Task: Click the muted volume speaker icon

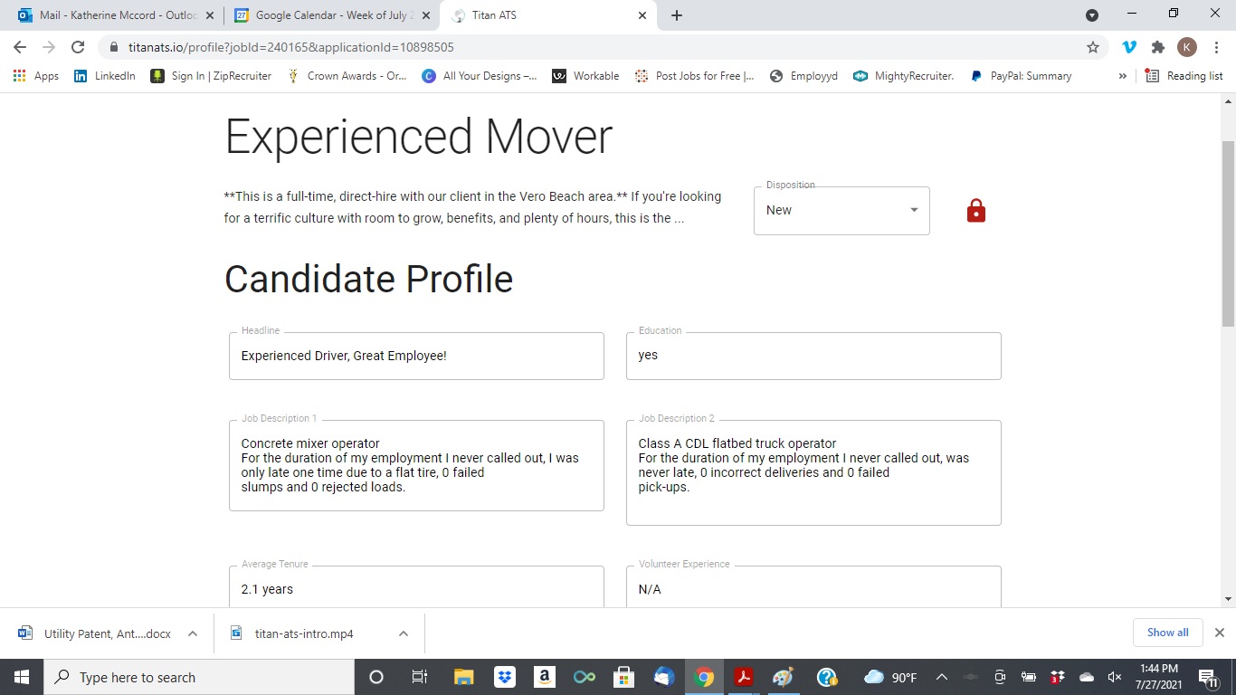Action: (x=1115, y=677)
